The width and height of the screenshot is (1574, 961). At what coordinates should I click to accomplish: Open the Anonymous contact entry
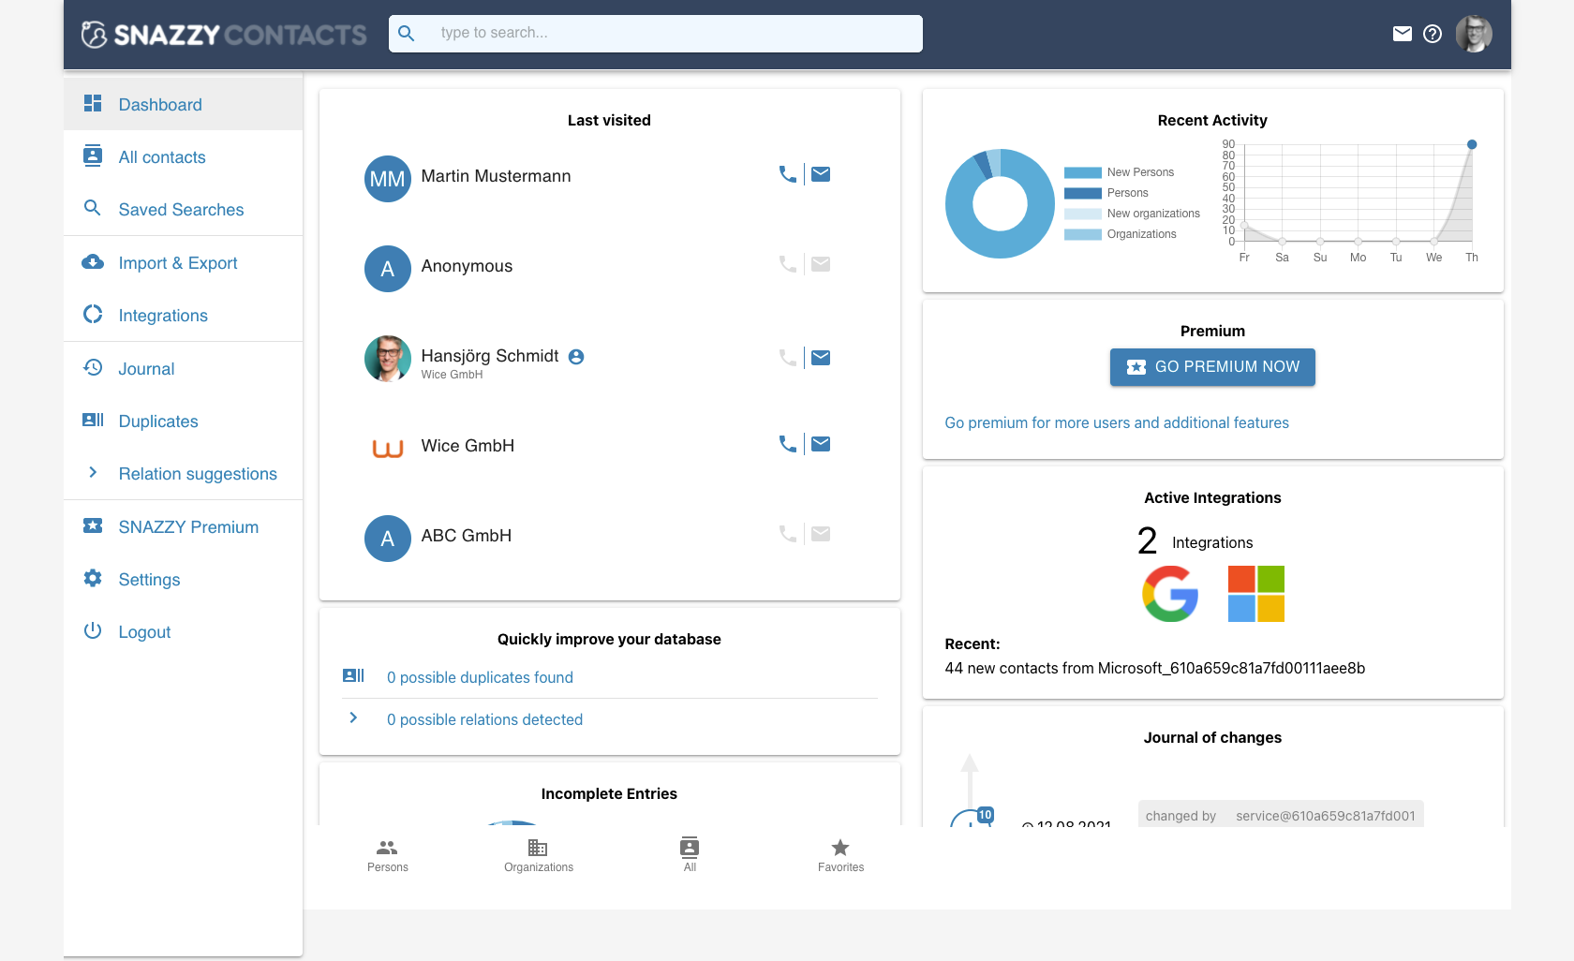pyautogui.click(x=467, y=266)
